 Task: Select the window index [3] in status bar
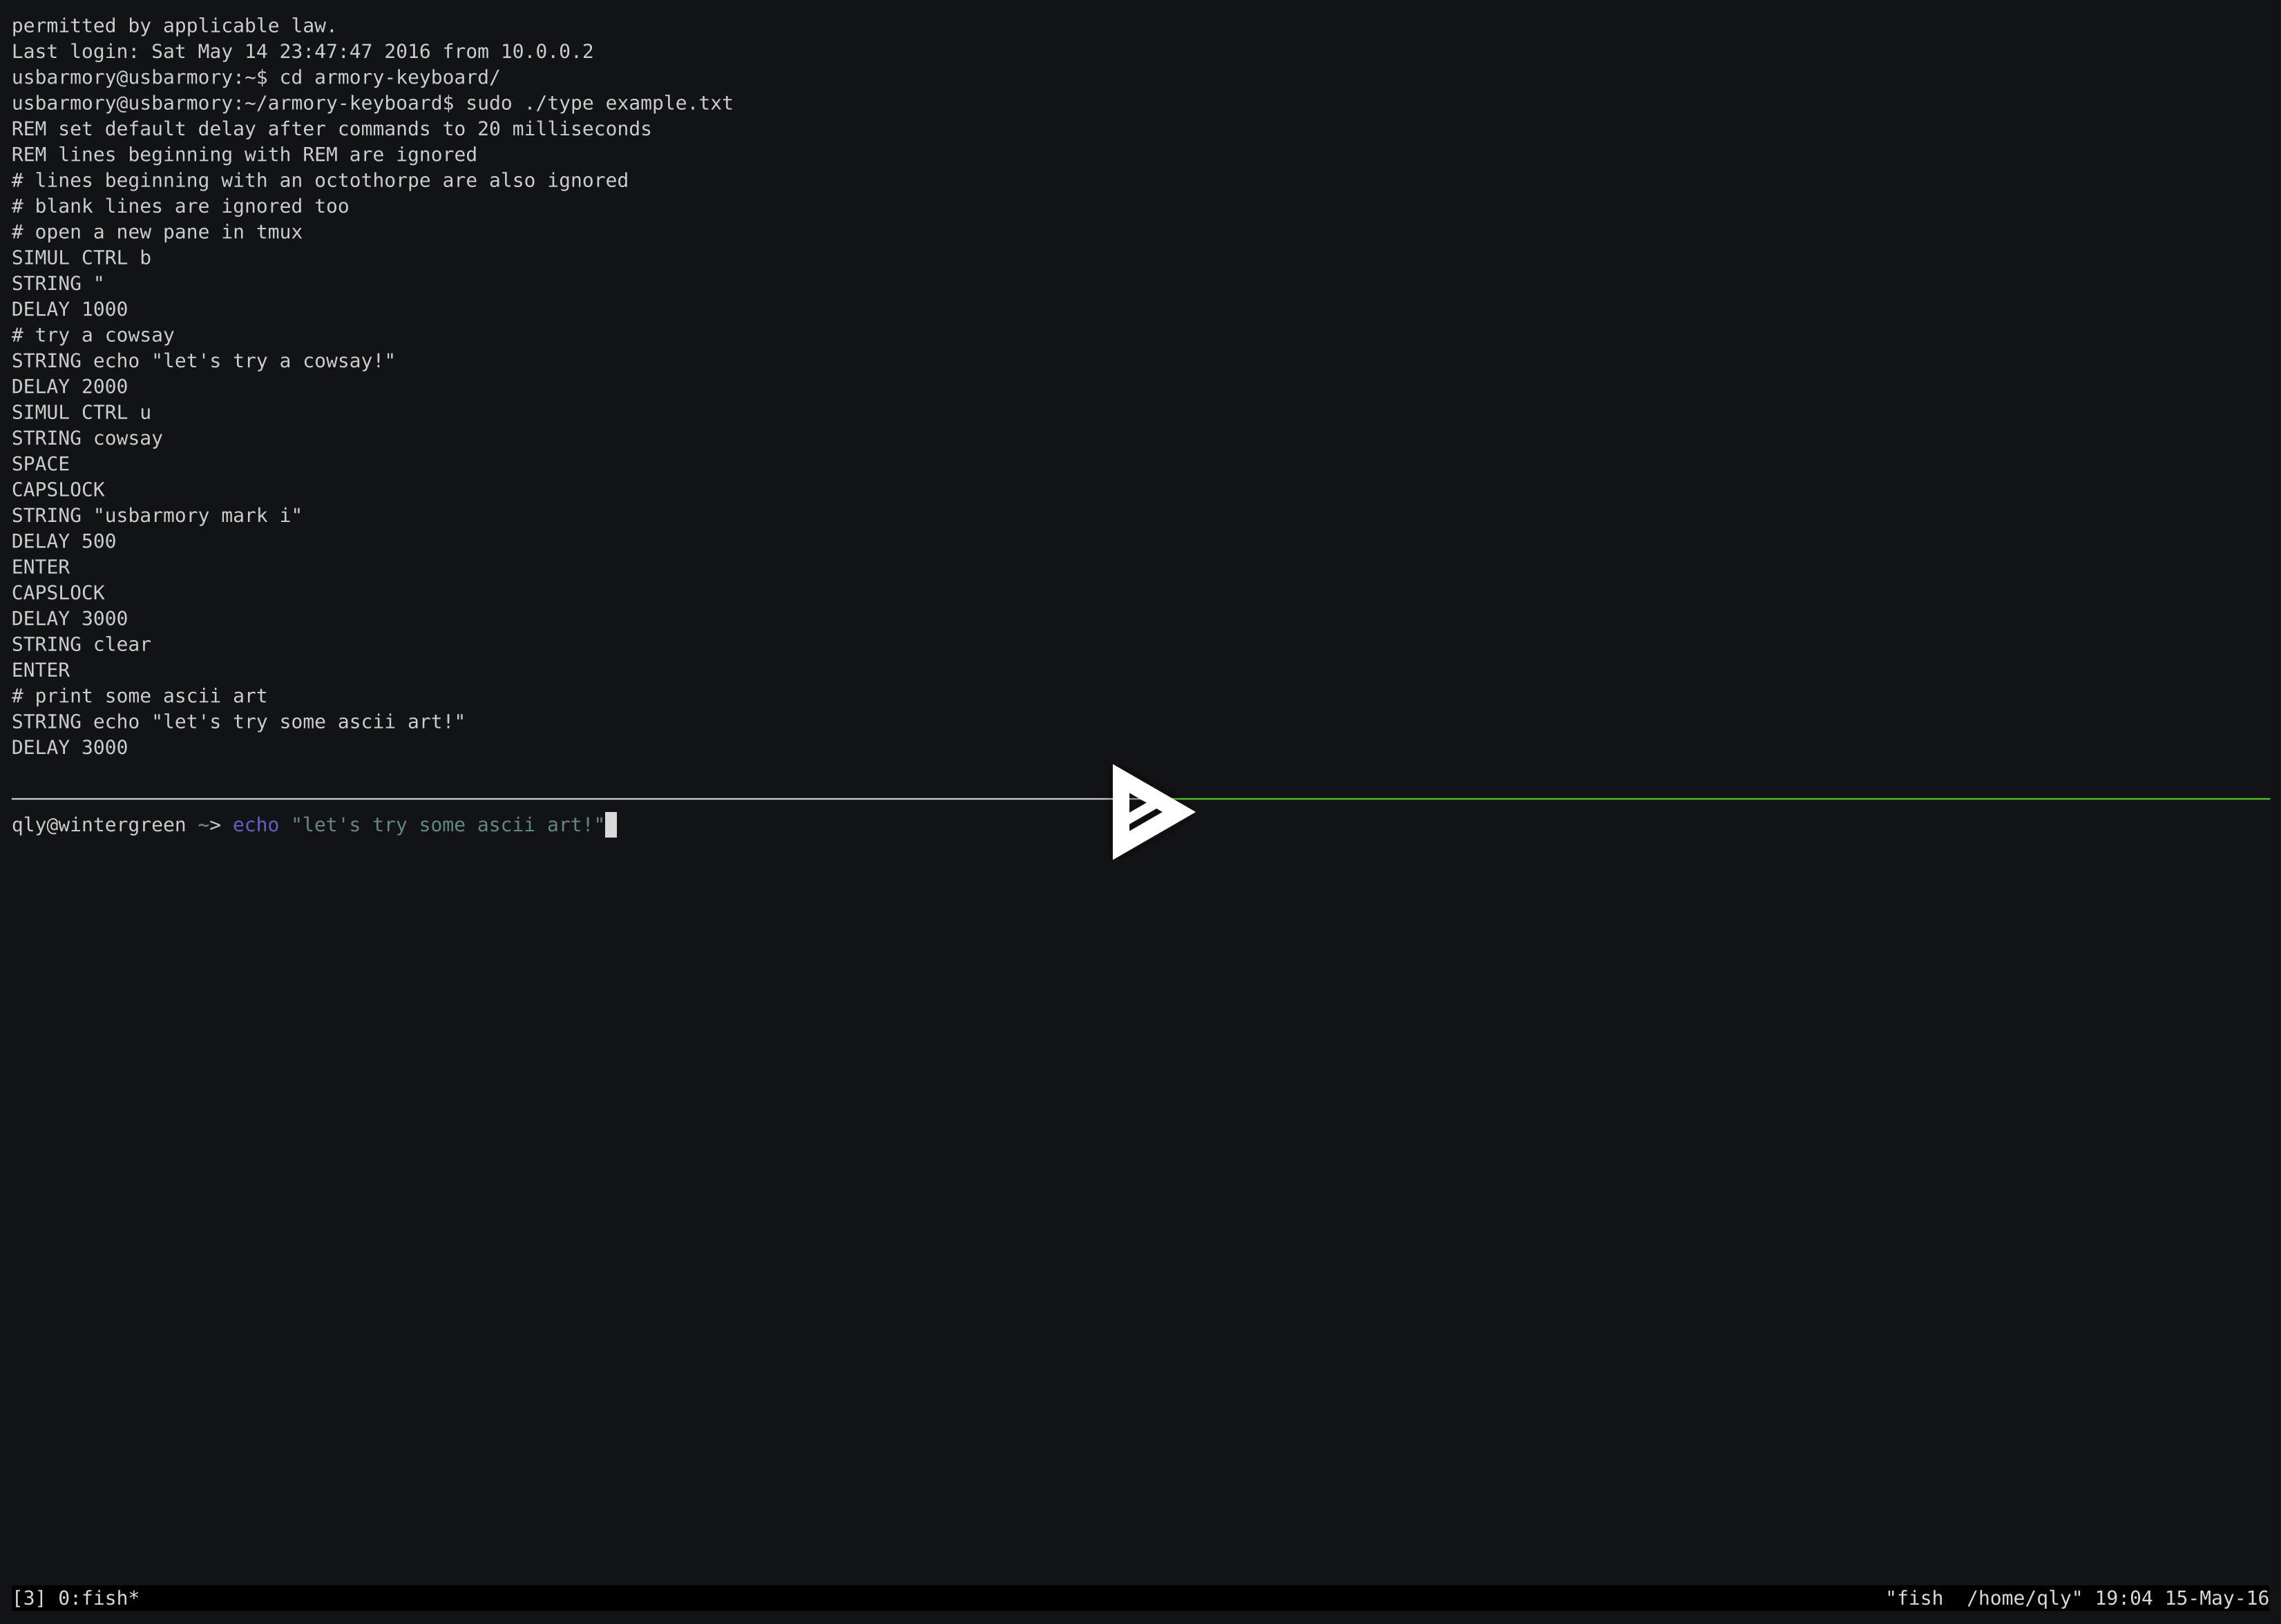coord(28,1597)
